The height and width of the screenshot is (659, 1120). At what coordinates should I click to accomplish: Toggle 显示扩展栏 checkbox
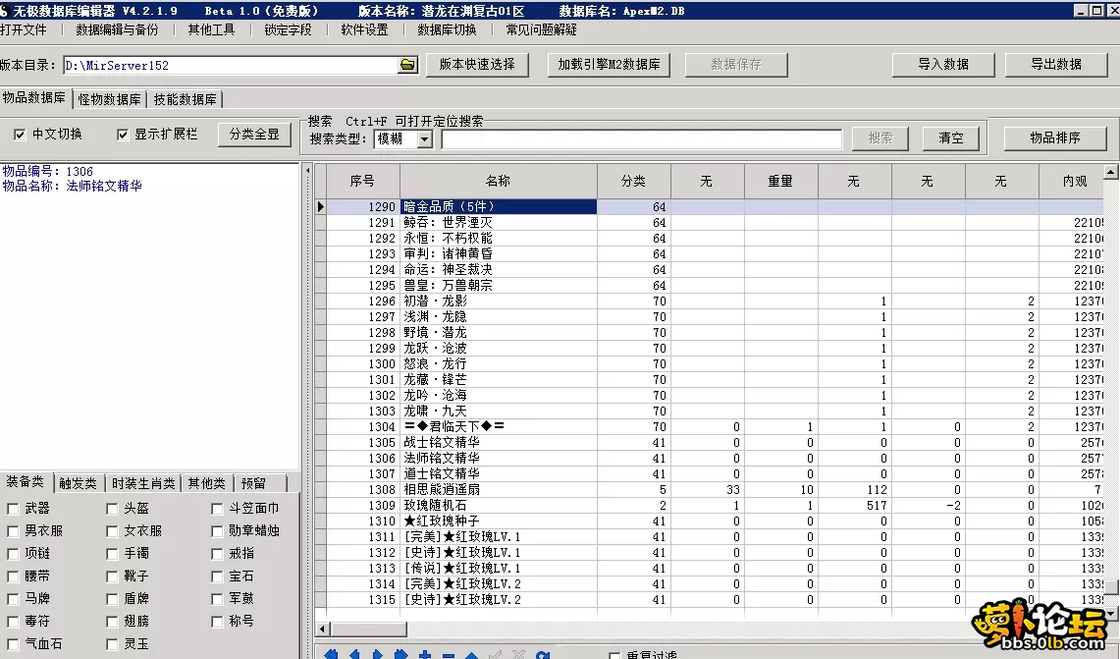coord(123,135)
